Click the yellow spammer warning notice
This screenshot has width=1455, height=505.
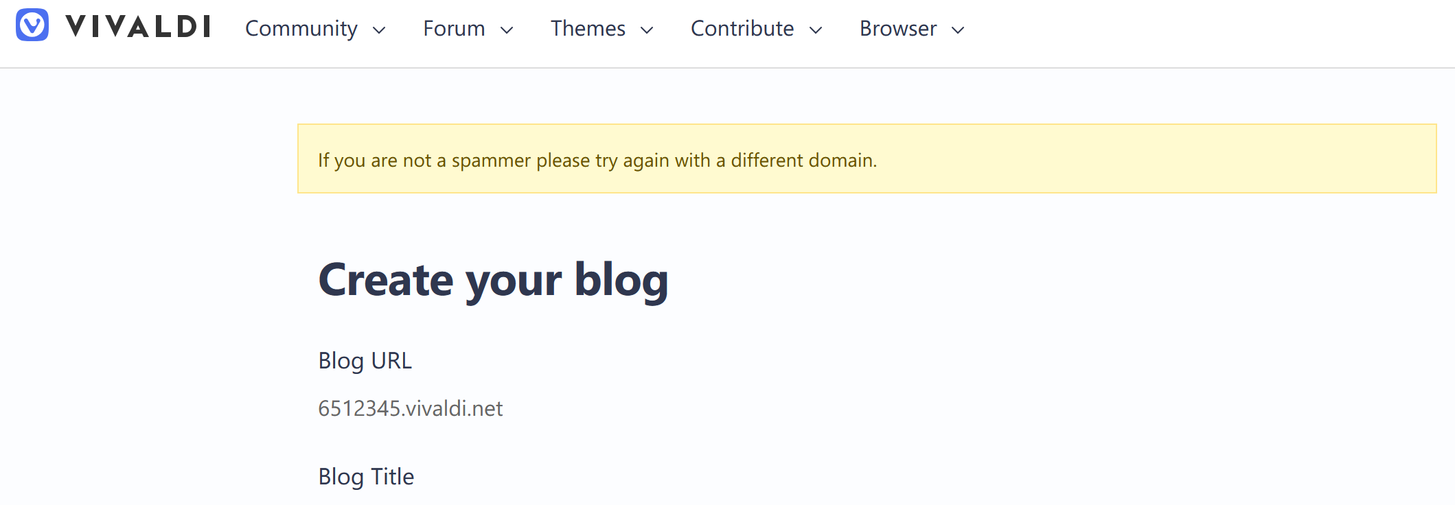(867, 158)
